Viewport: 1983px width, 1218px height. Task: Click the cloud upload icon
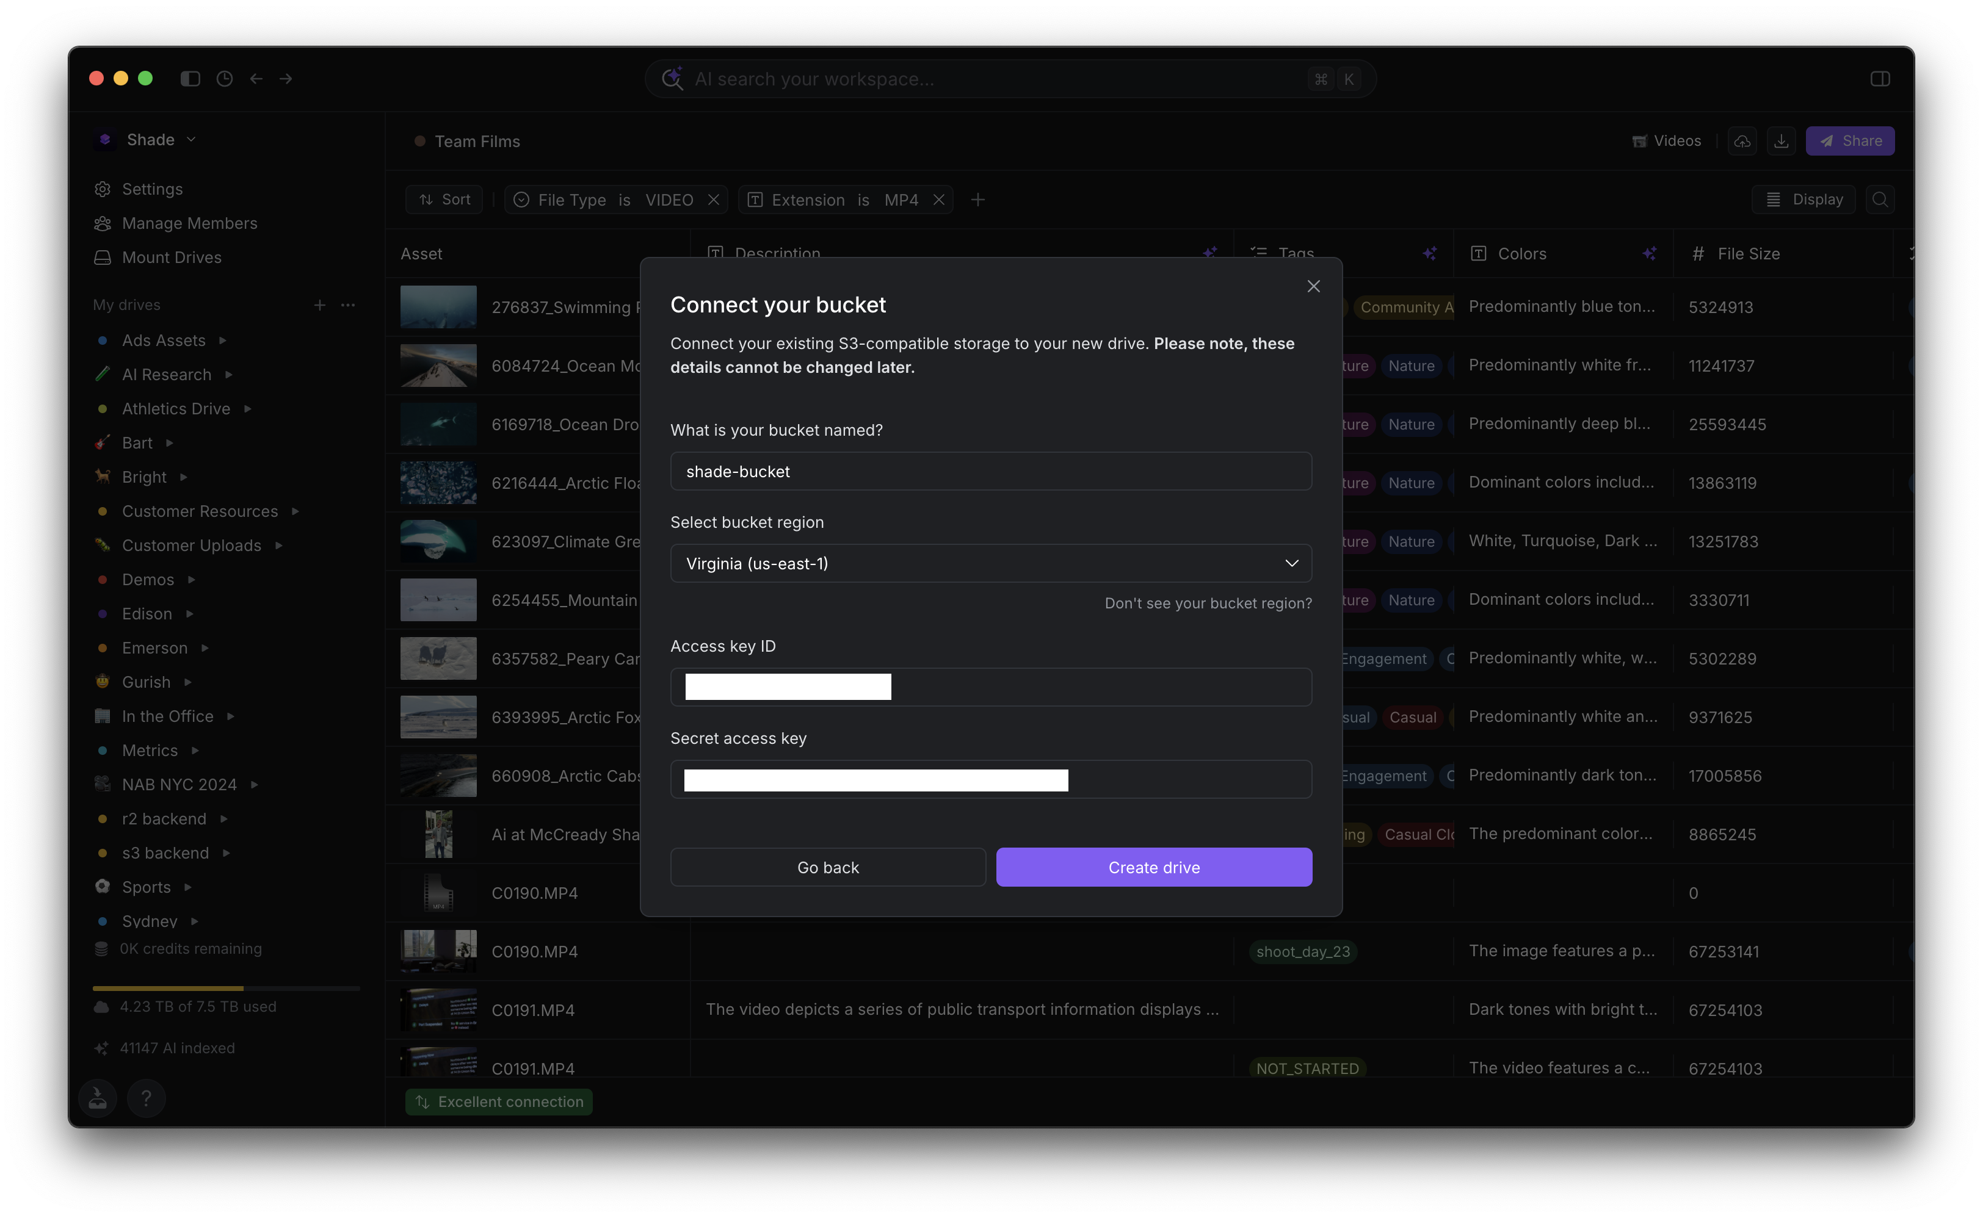(1742, 141)
